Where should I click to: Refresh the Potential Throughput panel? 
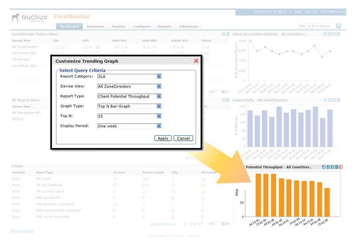click(x=328, y=167)
